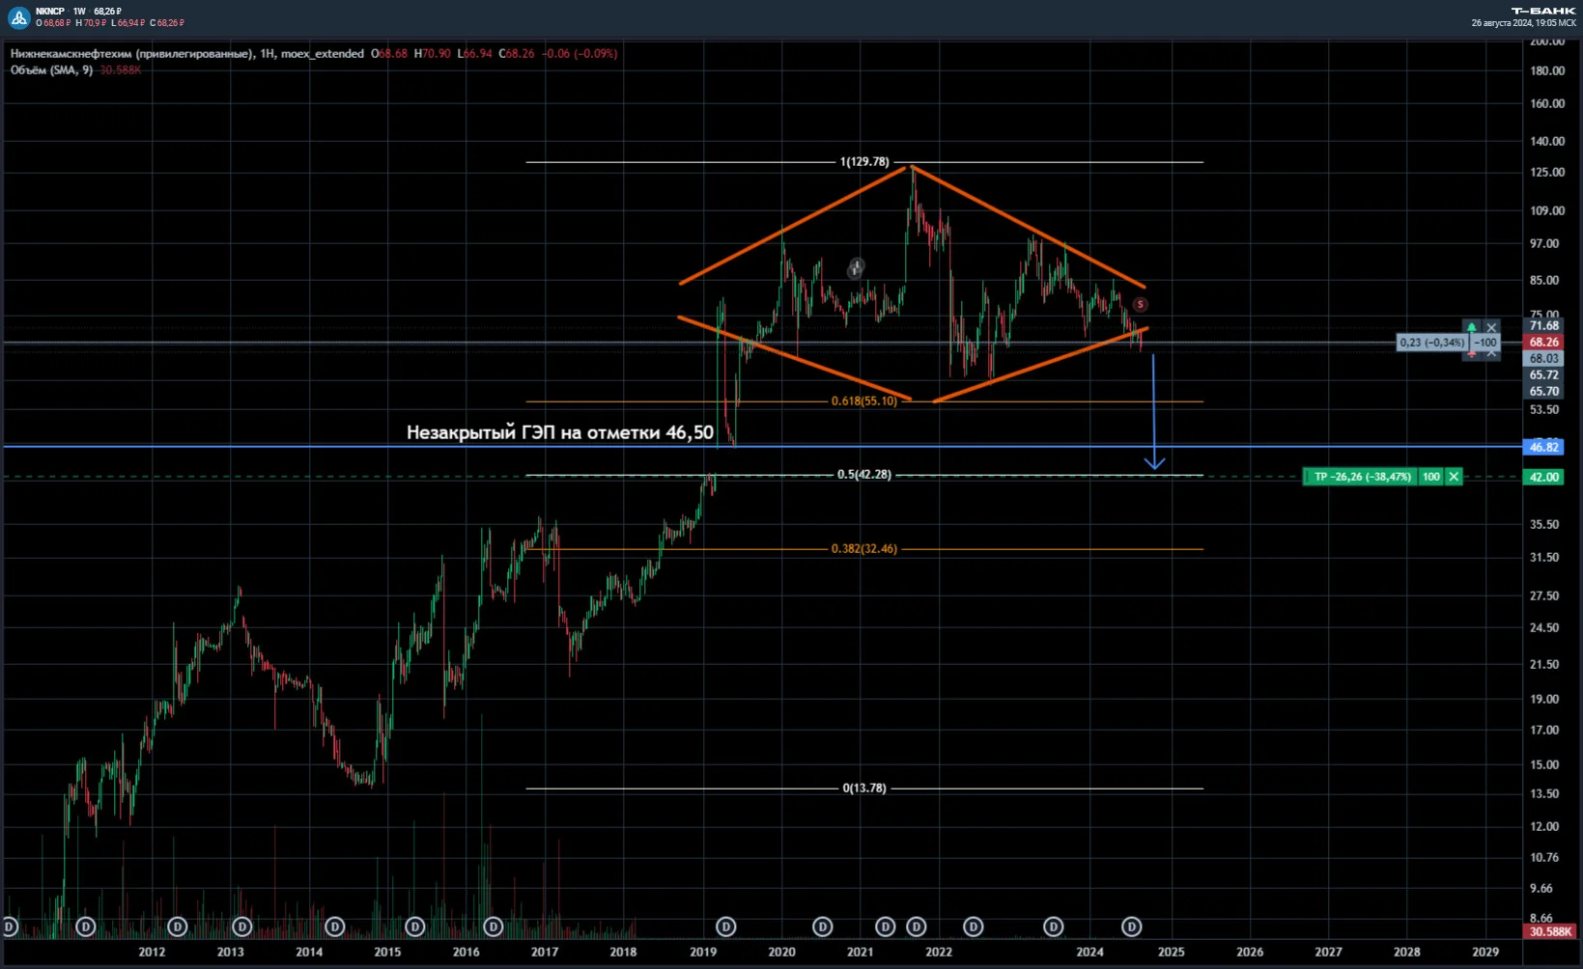Click the red 68.26 current price tag
Screen dimensions: 1583x969
click(1543, 343)
